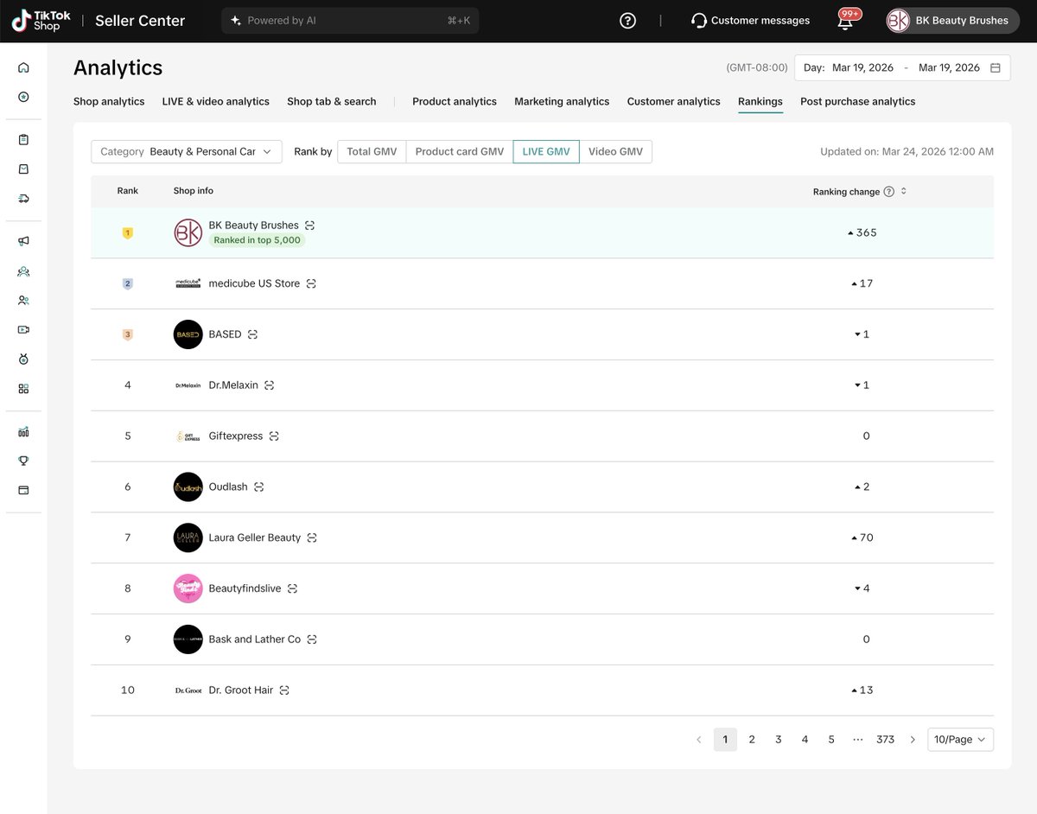Switch to Shop tab & search tab

tap(332, 101)
